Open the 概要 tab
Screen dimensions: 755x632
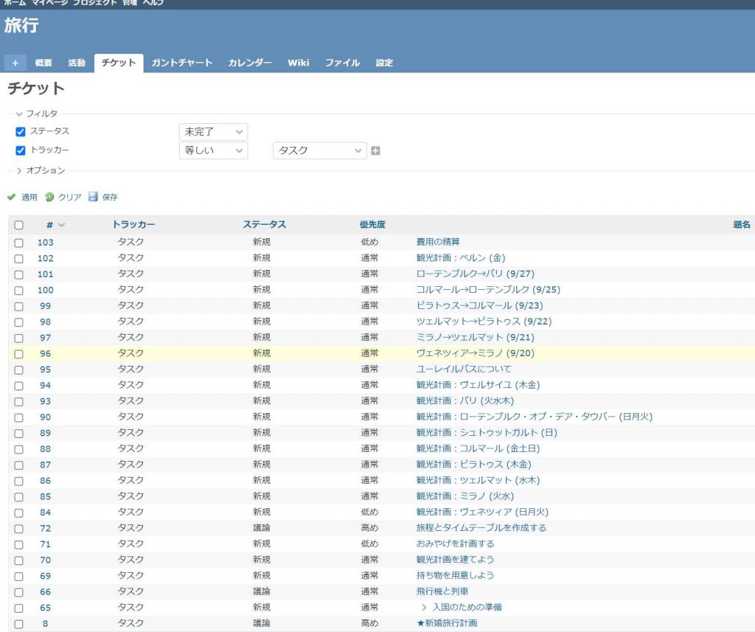[44, 63]
